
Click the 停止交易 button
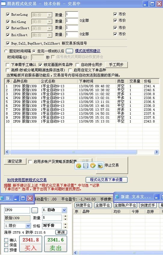pyautogui.click(x=112, y=165)
